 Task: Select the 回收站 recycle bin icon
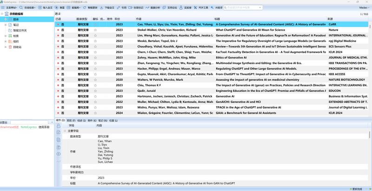click(10, 47)
